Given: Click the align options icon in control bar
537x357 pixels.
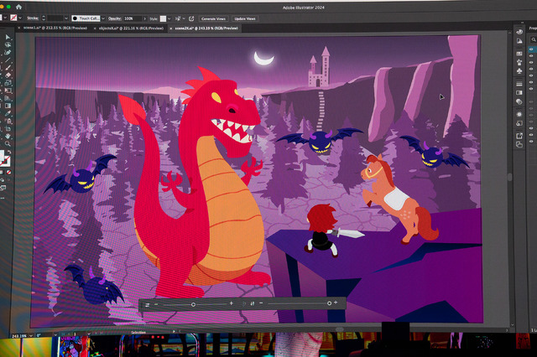Looking at the screenshot, I should (178, 18).
